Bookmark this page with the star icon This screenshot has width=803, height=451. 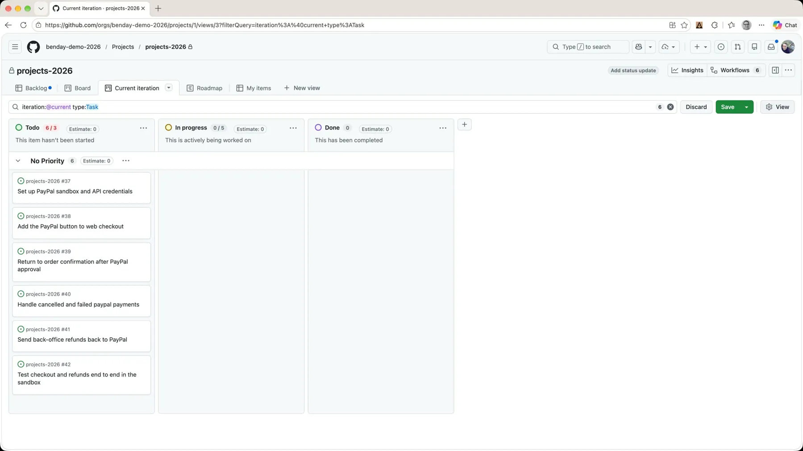pyautogui.click(x=684, y=25)
